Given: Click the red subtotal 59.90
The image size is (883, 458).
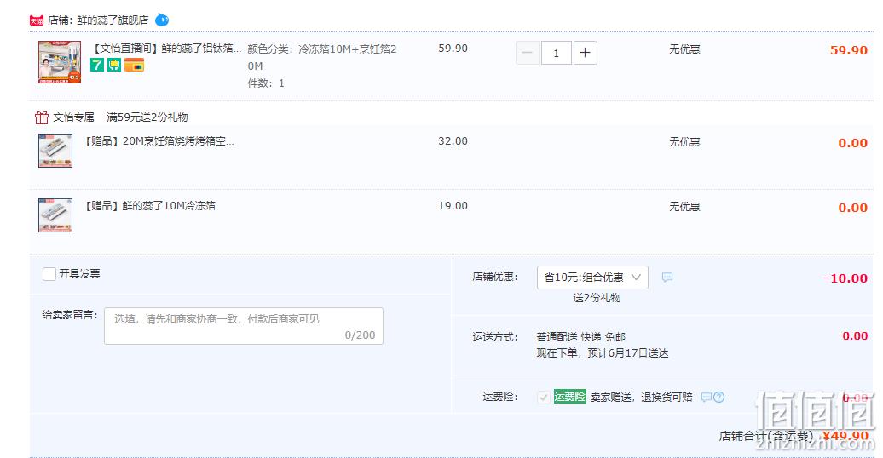Looking at the screenshot, I should click(849, 50).
